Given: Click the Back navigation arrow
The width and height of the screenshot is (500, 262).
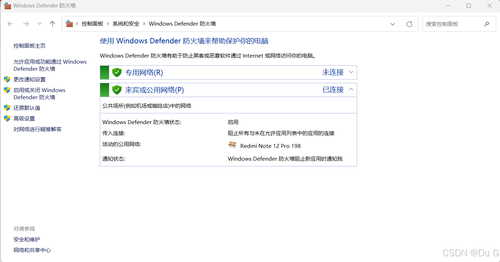Looking at the screenshot, I should coord(10,24).
